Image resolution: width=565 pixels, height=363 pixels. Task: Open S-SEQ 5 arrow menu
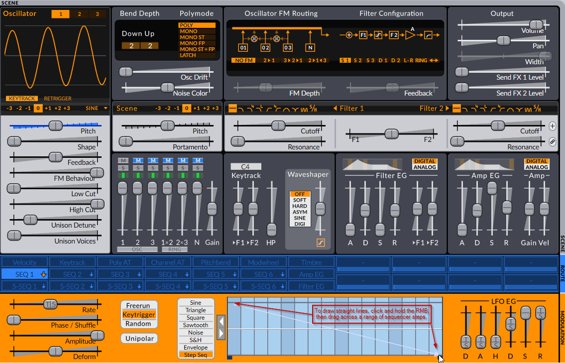pos(234,287)
